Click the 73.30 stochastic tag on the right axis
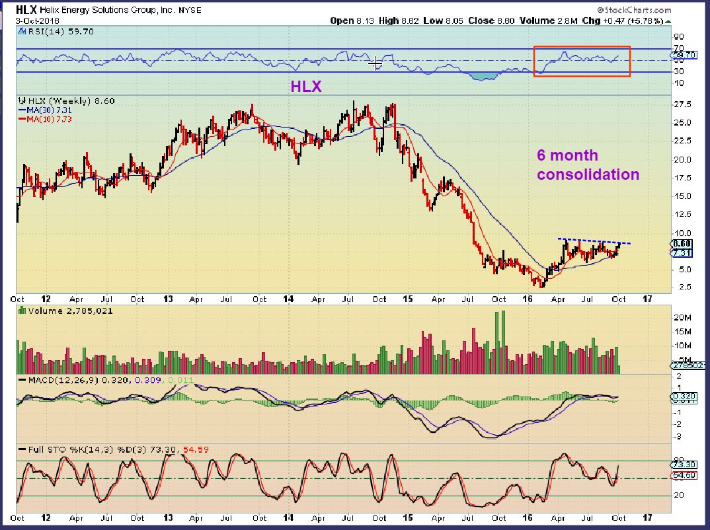 pyautogui.click(x=684, y=465)
